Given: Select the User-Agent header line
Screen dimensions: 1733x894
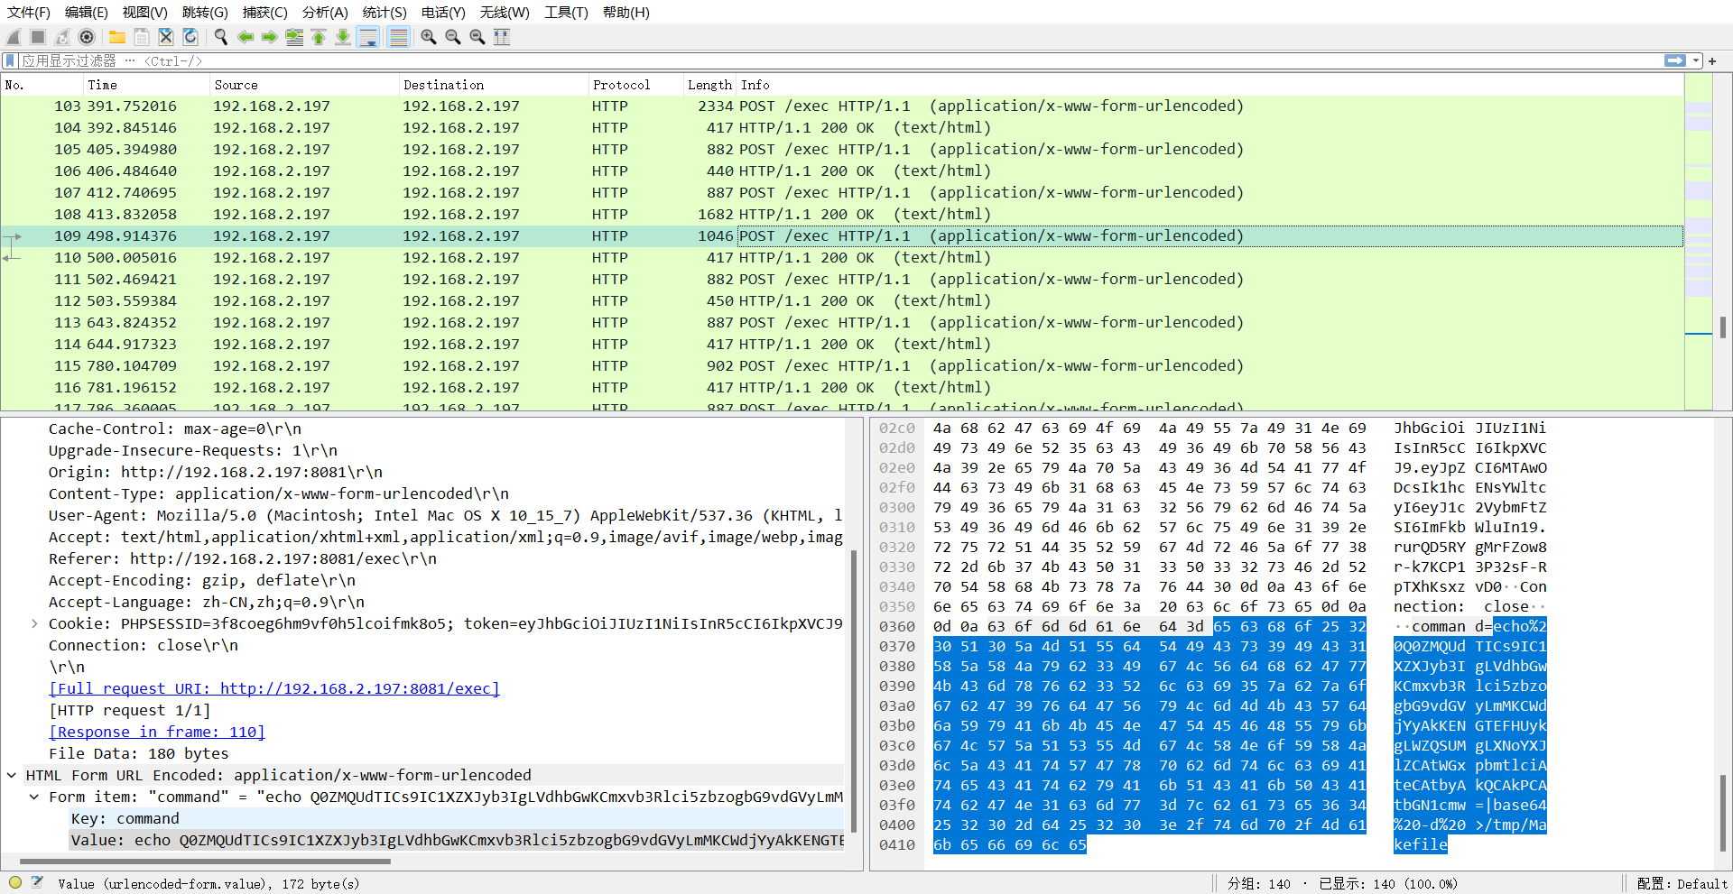Looking at the screenshot, I should 446,515.
